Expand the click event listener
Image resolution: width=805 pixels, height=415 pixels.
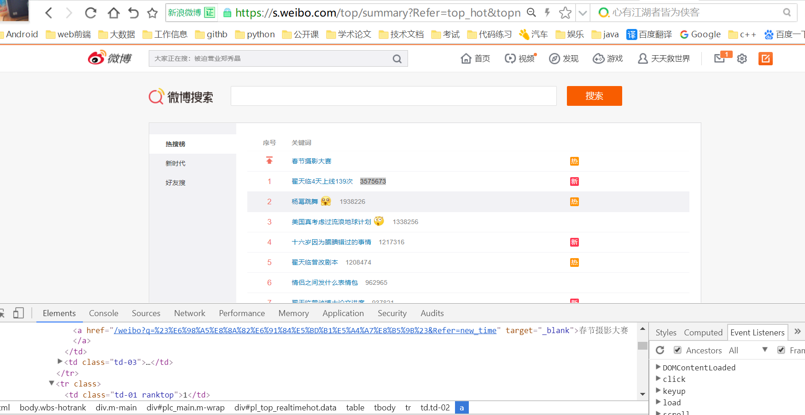tap(658, 379)
